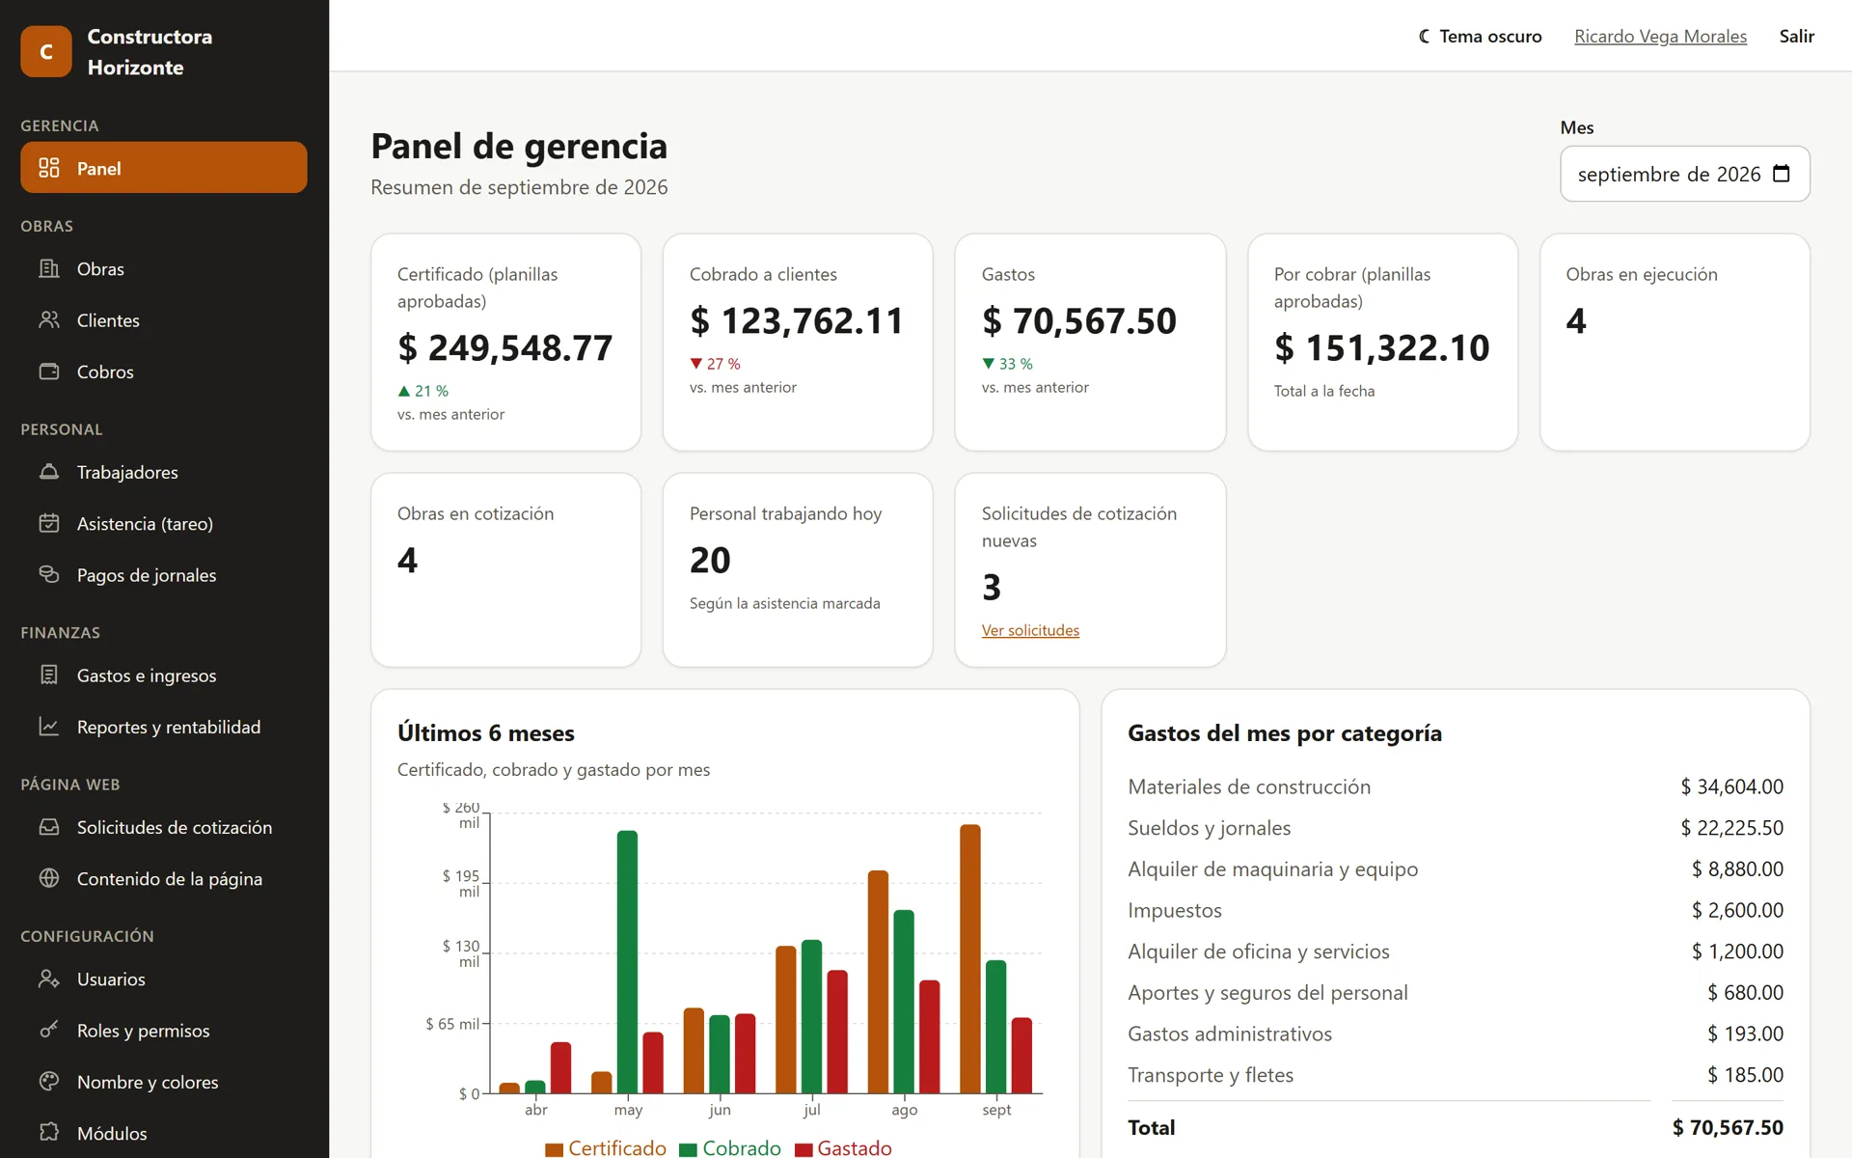Click the Reportes y rentabilidad chart icon
Viewport: 1852px width, 1158px height.
(x=49, y=727)
